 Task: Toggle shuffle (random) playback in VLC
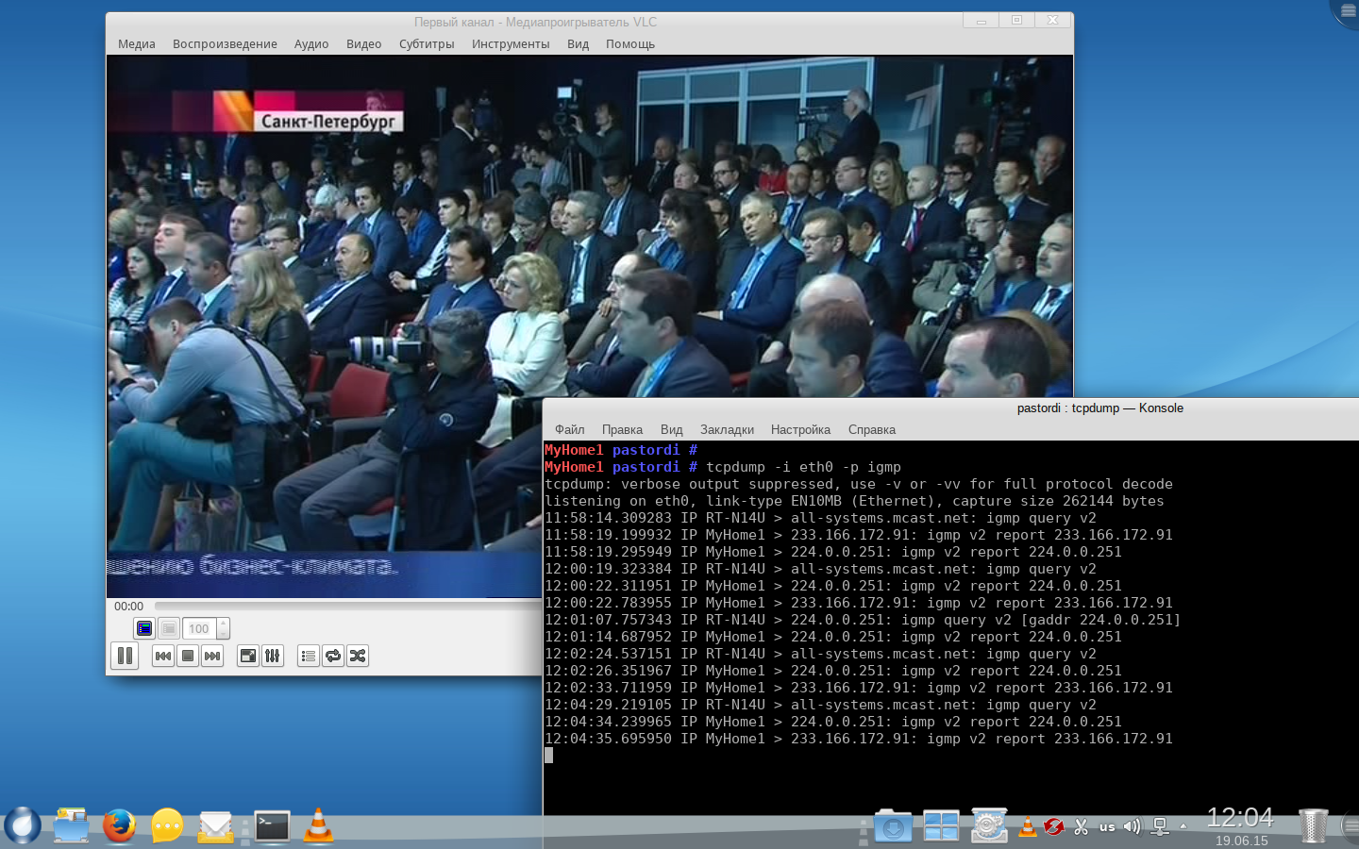pos(358,656)
